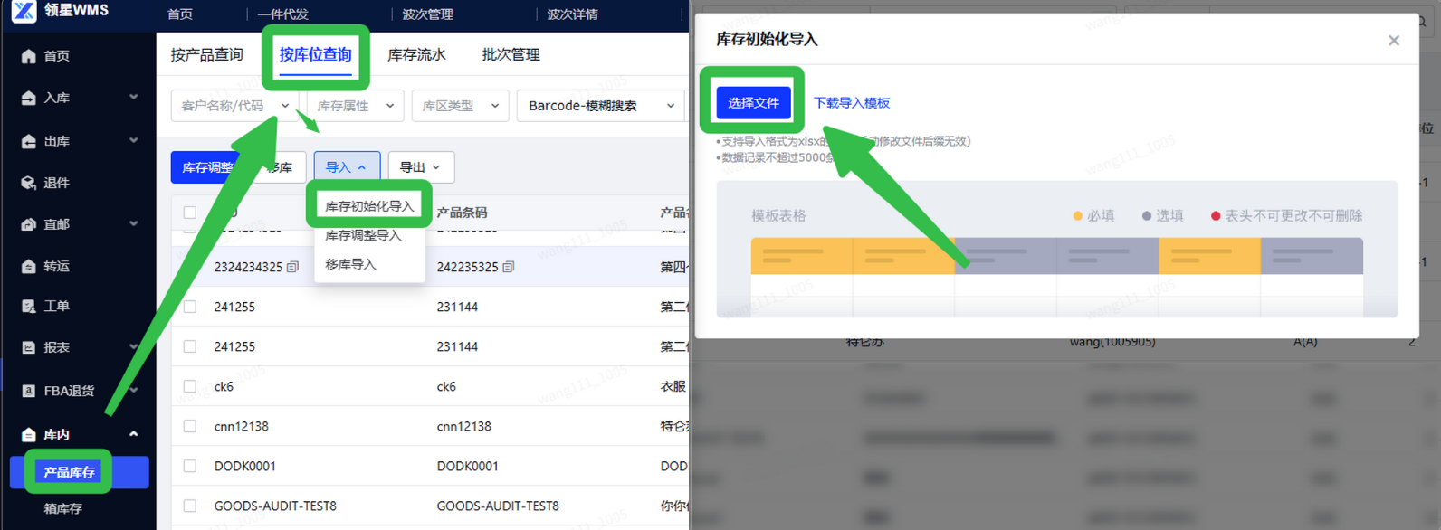Viewport: 1441px width, 530px height.
Task: Click the GOODS-AUDIT-TEST8 SKU cell
Action: coord(275,506)
